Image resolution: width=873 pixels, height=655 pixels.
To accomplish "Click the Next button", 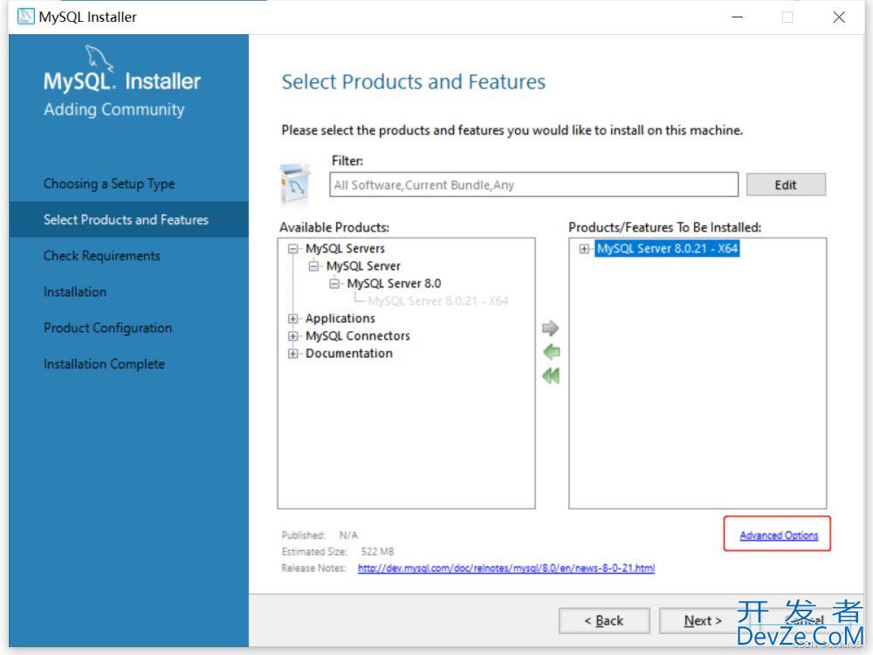I will (x=703, y=620).
